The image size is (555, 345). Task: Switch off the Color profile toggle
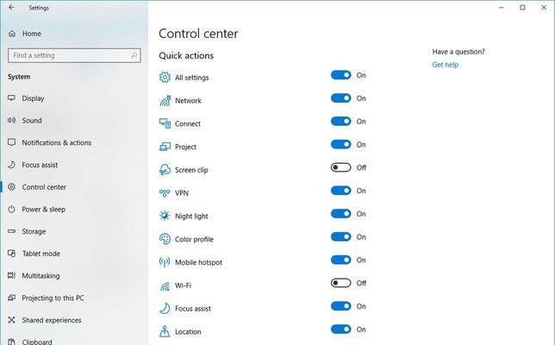pos(341,236)
